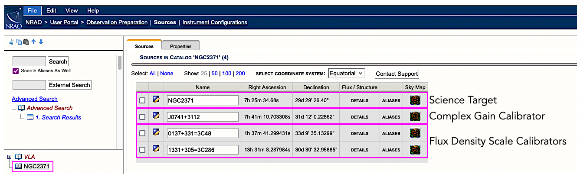This screenshot has height=177, width=577.
Task: Open Sky Map icon for 1331+305=3C286
Action: coord(415,150)
